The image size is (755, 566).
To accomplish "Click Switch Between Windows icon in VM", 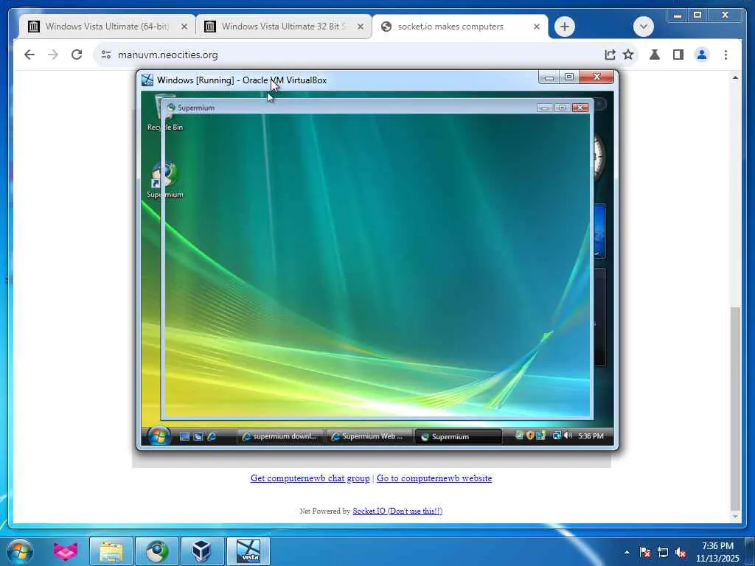I will point(198,436).
